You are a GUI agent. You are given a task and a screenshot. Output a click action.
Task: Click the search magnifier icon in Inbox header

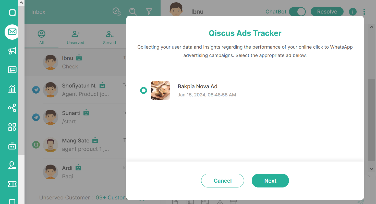pyautogui.click(x=133, y=12)
